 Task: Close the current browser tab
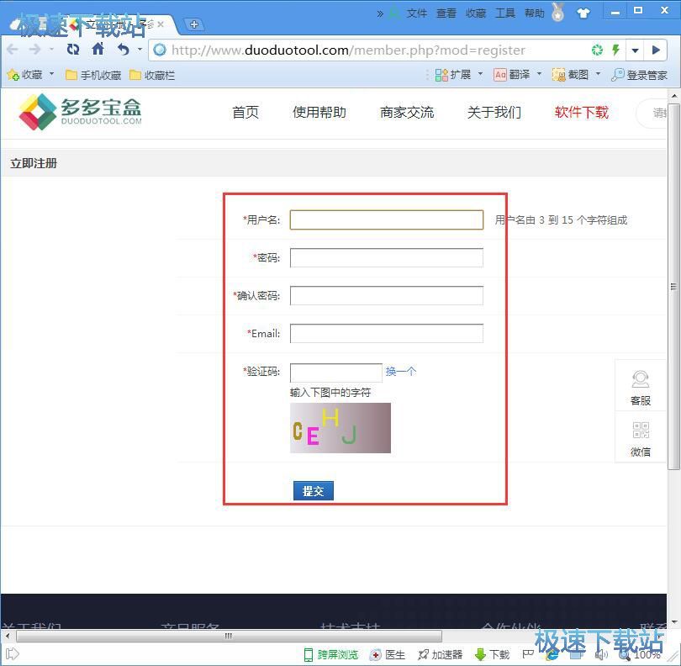[x=161, y=24]
